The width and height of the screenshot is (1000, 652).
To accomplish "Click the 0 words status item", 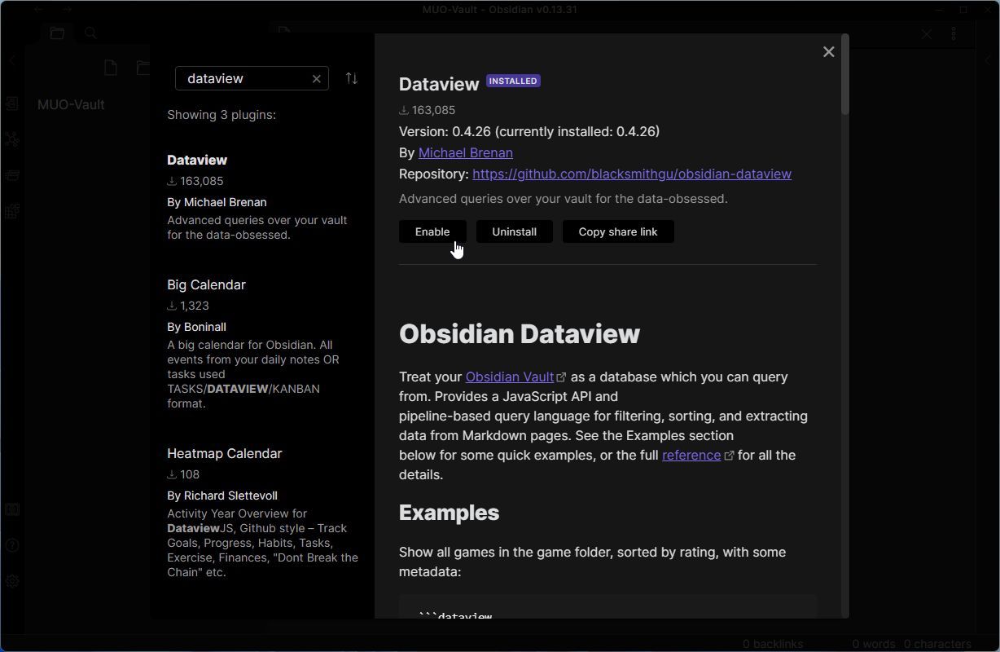I will coord(874,644).
